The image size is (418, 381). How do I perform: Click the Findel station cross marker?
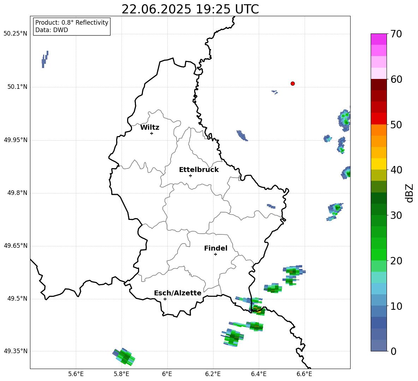[x=215, y=254]
